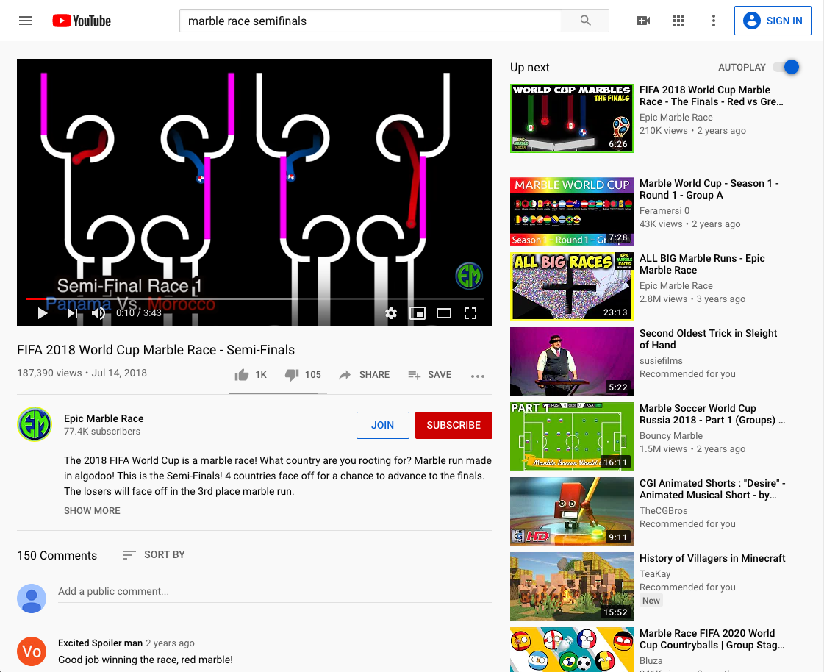Click the video title text
This screenshot has width=824, height=672.
click(156, 350)
